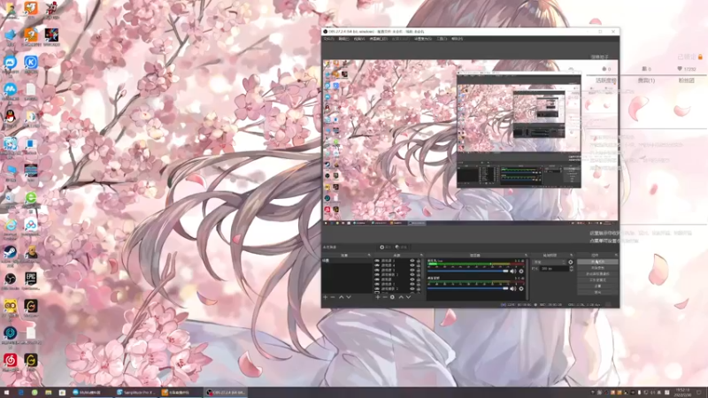Click the Filters button above the Sources panel
708x398 pixels.
pyautogui.click(x=401, y=248)
